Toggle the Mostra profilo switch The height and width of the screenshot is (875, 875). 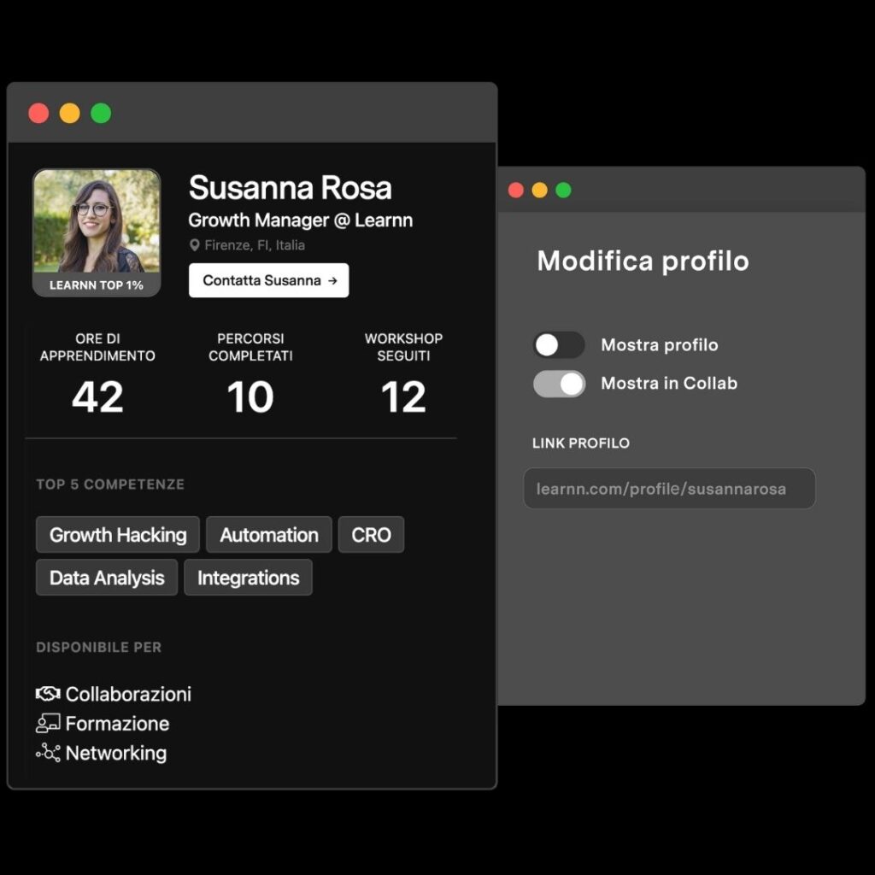pos(559,345)
